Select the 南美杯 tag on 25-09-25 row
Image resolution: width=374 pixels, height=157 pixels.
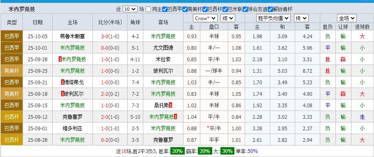click(11, 71)
